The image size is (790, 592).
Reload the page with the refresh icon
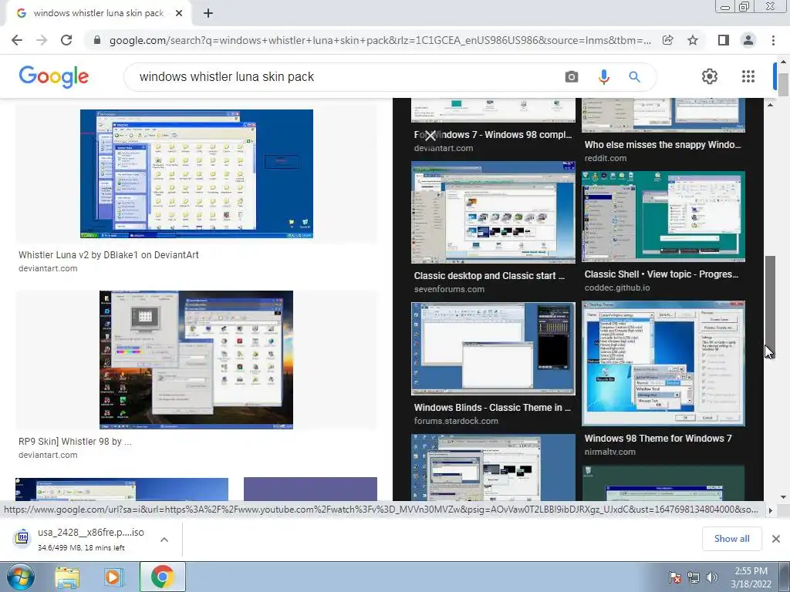pyautogui.click(x=66, y=40)
